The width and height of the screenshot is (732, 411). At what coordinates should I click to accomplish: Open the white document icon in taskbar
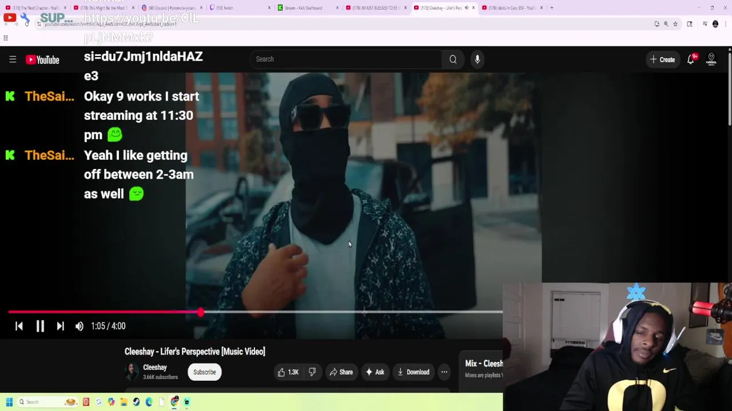coord(161,402)
